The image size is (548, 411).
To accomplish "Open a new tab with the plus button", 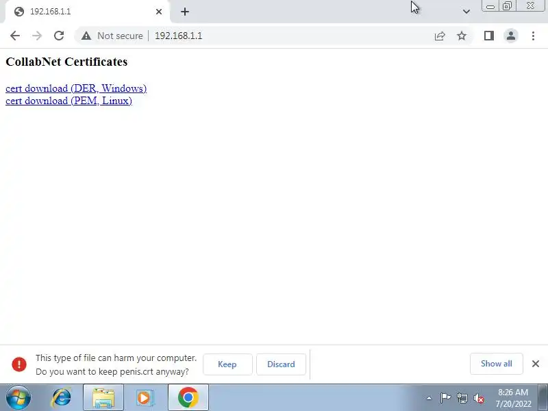I will pyautogui.click(x=185, y=12).
